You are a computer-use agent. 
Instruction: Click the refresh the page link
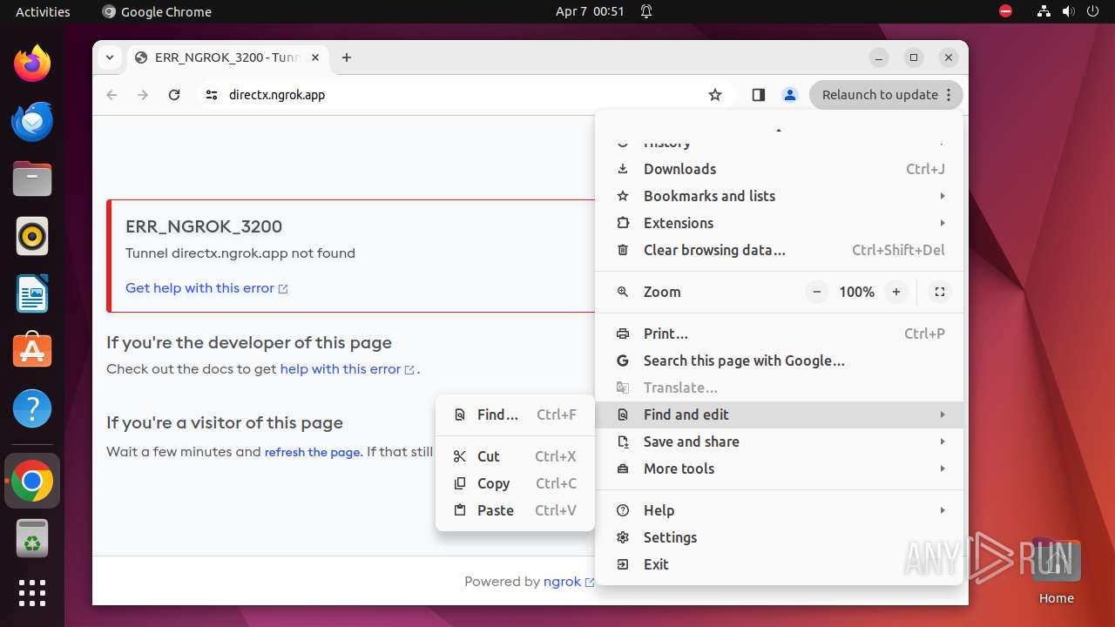click(312, 452)
